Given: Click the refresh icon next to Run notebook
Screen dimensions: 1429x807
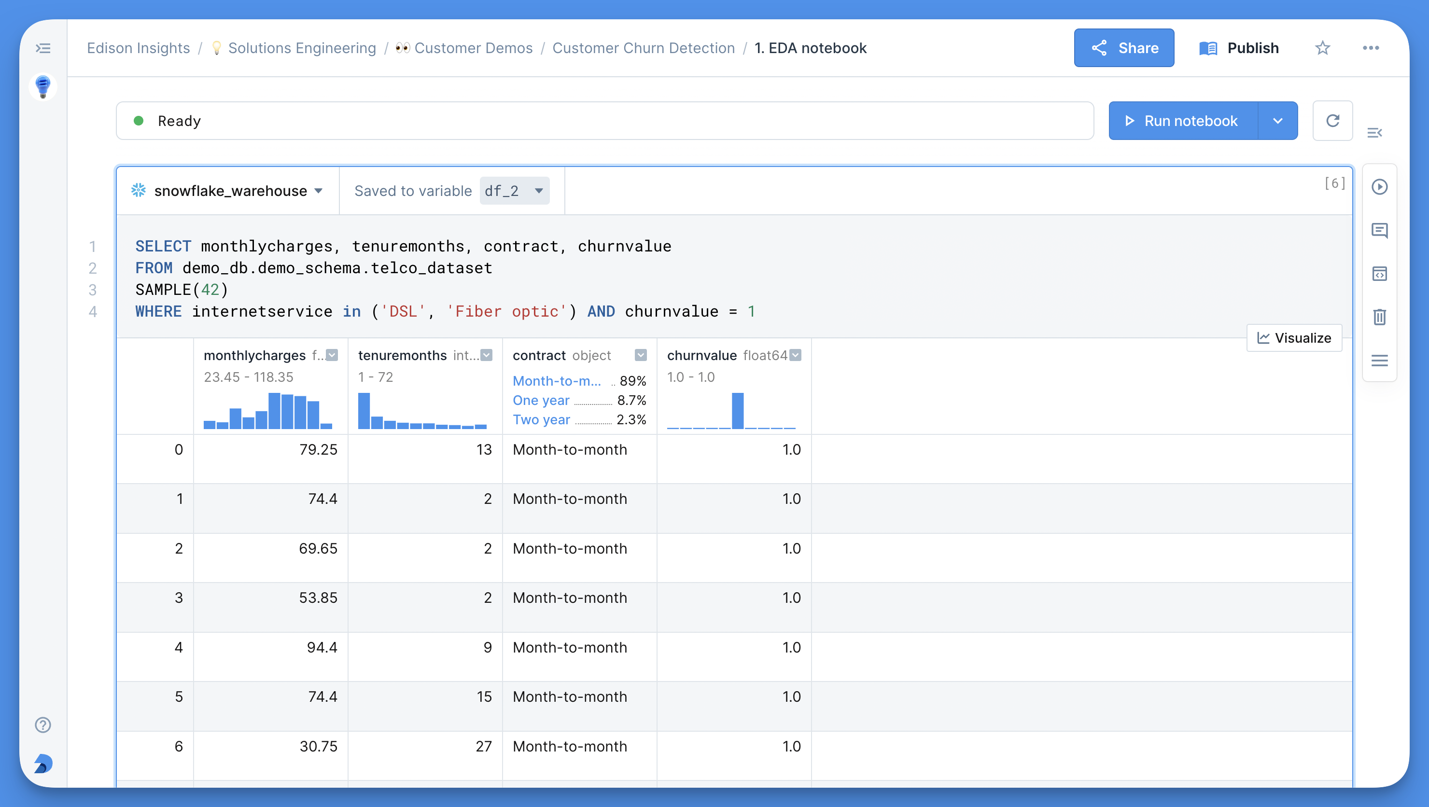Looking at the screenshot, I should 1333,120.
